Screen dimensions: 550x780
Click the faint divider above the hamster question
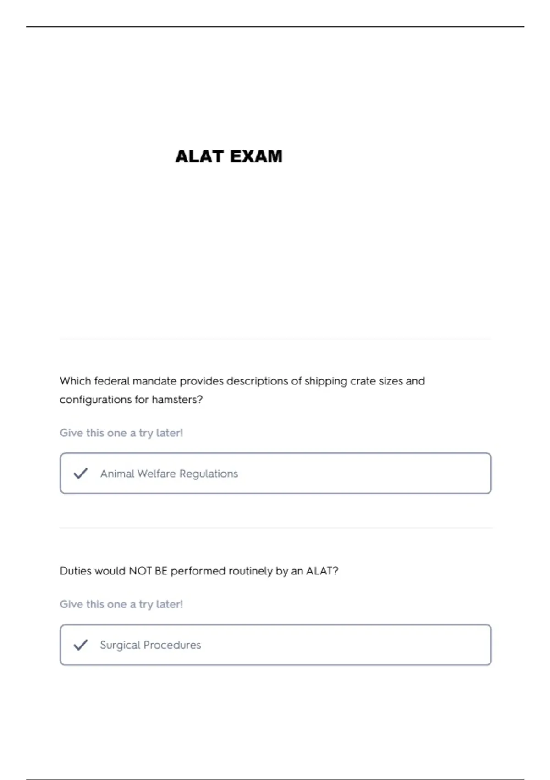click(x=275, y=339)
